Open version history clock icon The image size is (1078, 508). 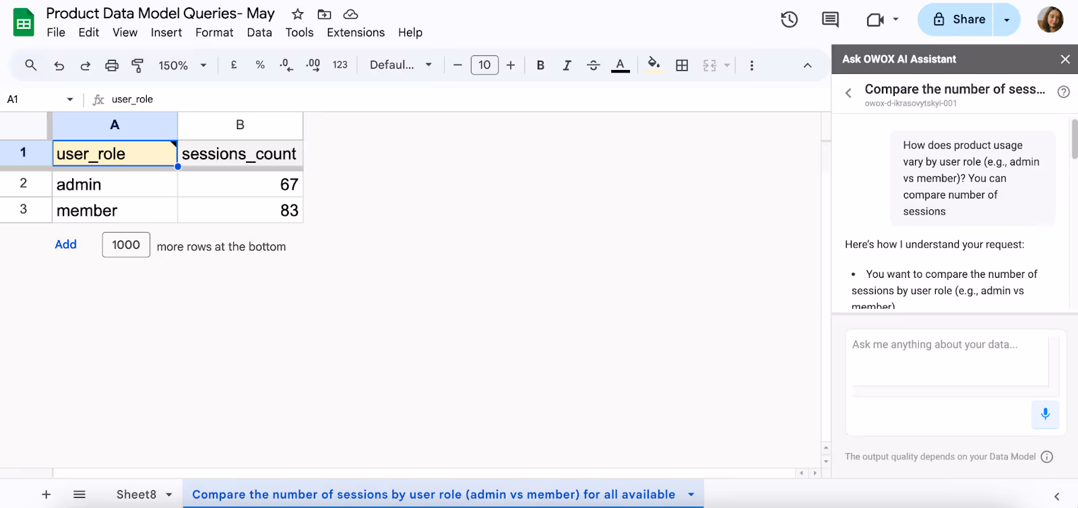click(789, 20)
